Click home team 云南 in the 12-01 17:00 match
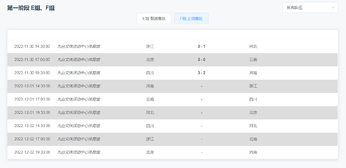346x168 pixels. click(150, 99)
